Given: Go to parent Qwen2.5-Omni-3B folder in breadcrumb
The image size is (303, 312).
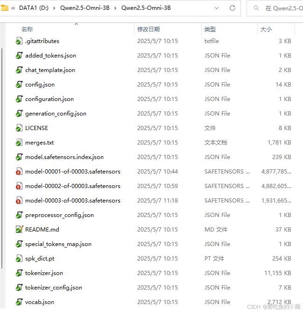Looking at the screenshot, I should pyautogui.click(x=85, y=8).
